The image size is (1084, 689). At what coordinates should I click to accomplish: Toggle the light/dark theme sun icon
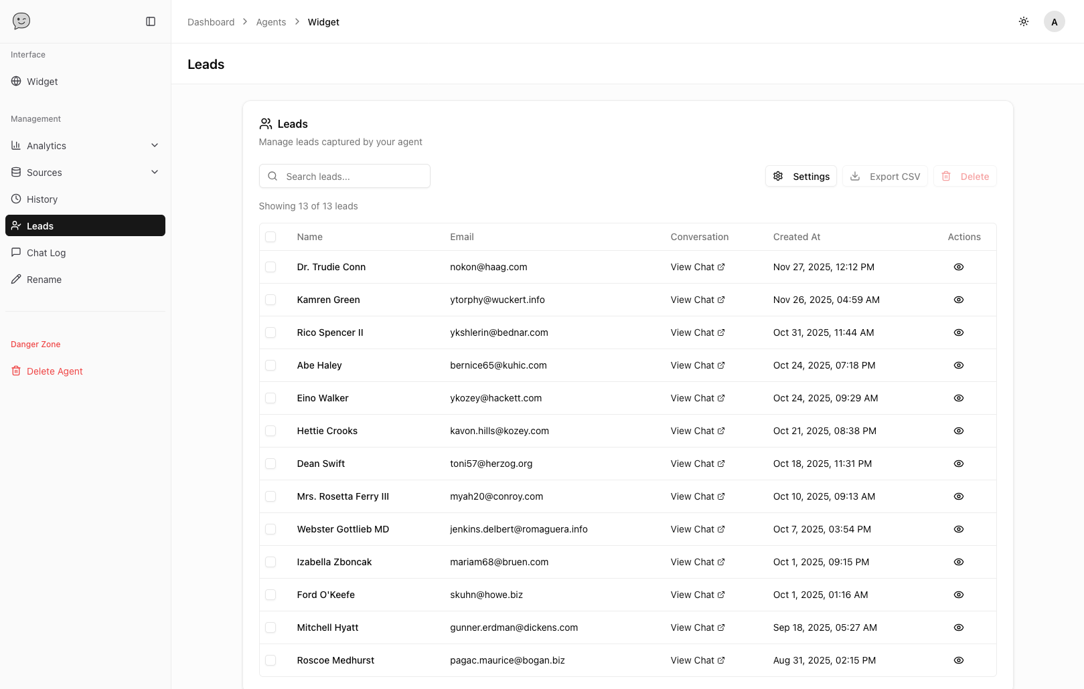point(1023,21)
